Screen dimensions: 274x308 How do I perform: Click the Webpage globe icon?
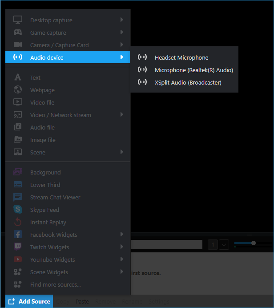(x=18, y=89)
